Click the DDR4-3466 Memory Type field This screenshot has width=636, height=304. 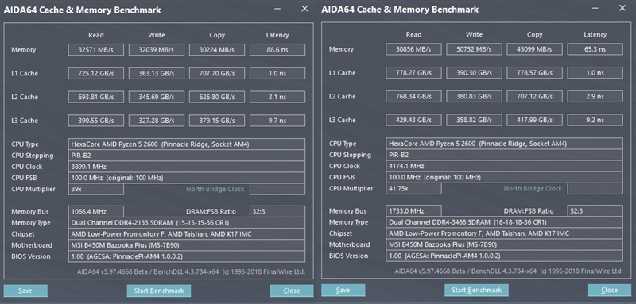pos(504,222)
